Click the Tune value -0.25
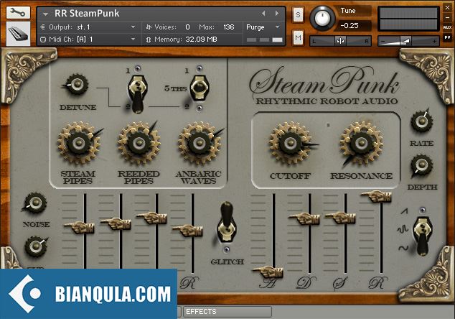Image resolution: width=455 pixels, height=319 pixels. (350, 26)
